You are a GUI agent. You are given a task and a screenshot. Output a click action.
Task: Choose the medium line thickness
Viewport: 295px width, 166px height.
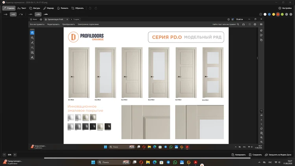click(38, 14)
